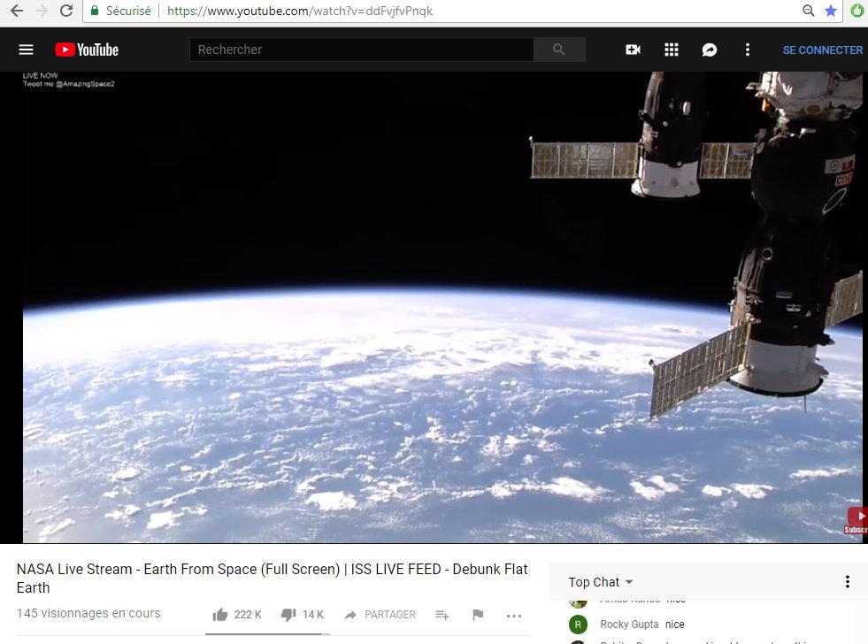868x644 pixels.
Task: Go back using browser back arrow
Action: [17, 11]
